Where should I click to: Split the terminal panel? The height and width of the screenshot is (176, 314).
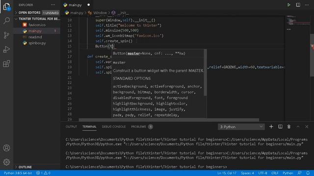pyautogui.click(x=280, y=127)
